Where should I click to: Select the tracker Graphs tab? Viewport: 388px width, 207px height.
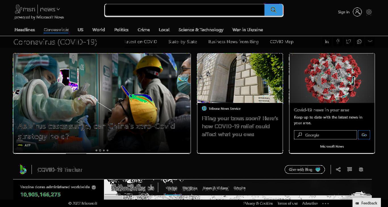point(239,188)
